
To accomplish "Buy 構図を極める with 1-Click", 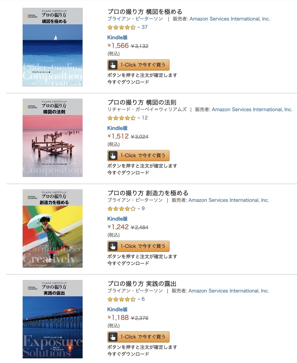I will pos(138,64).
